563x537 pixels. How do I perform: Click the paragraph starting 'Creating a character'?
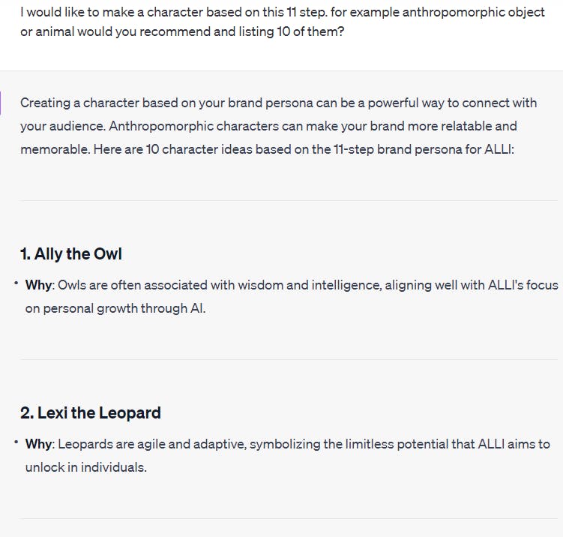pos(279,126)
